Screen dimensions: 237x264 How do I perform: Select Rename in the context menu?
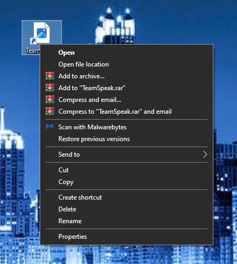pos(127,221)
